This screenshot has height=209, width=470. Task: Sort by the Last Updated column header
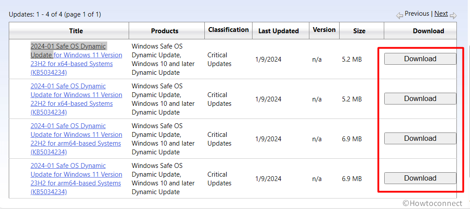coord(278,31)
